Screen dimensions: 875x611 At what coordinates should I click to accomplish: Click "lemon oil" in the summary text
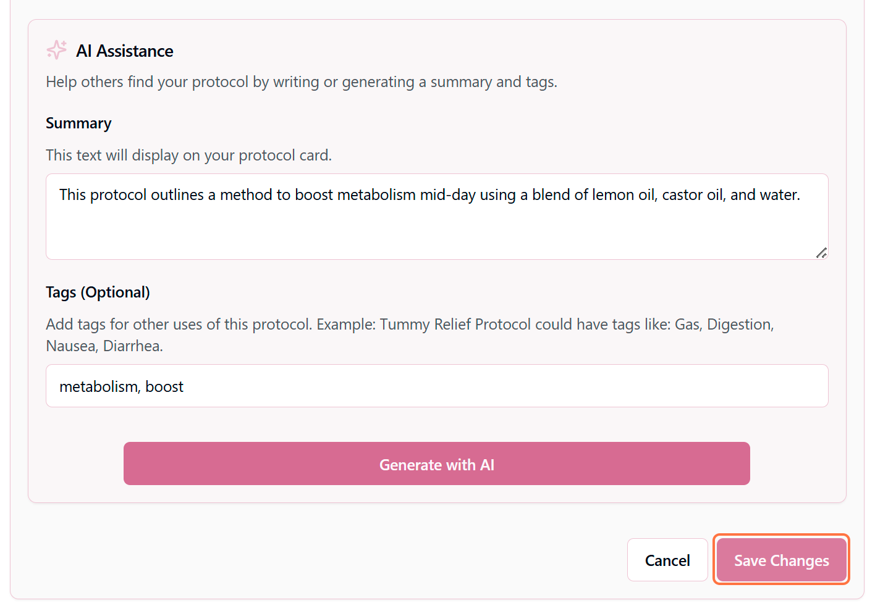[623, 195]
